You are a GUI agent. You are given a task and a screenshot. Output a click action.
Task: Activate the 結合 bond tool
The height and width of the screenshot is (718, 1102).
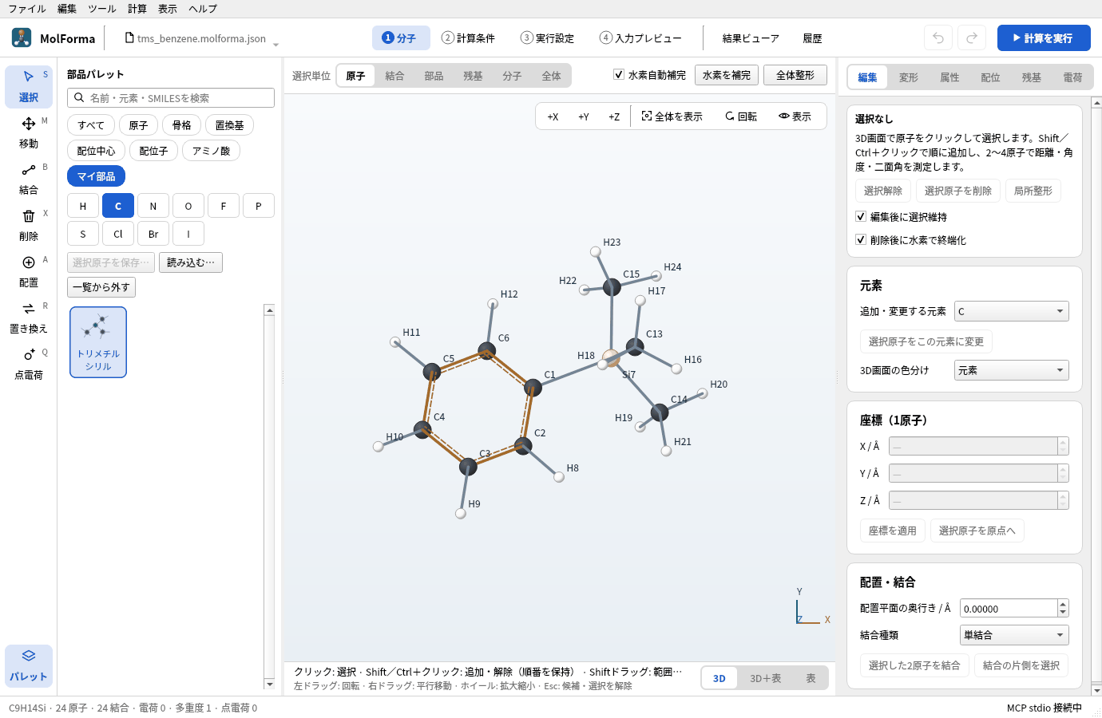(x=29, y=179)
